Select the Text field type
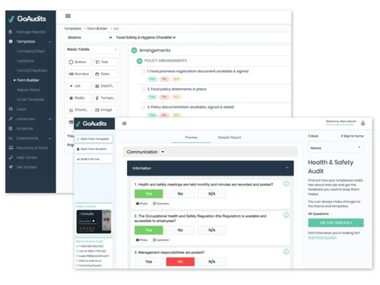The height and width of the screenshot is (285, 380). click(105, 62)
